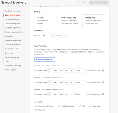Open Google Management section
Screen dimensions: 118x113
point(12,28)
